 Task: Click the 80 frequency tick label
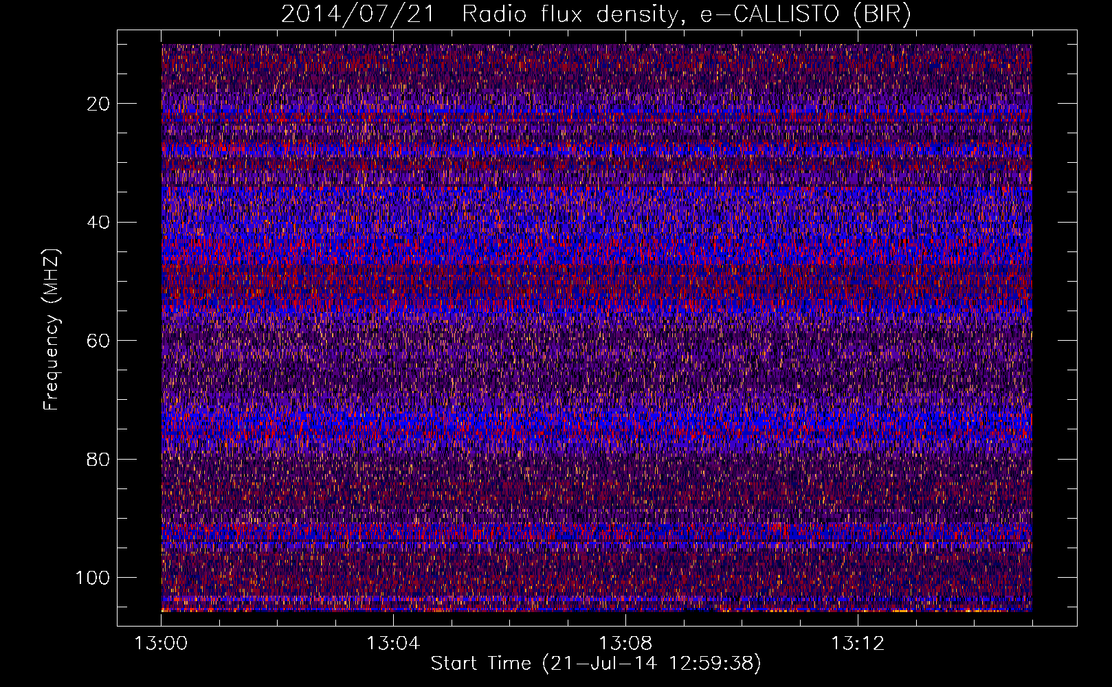click(98, 459)
